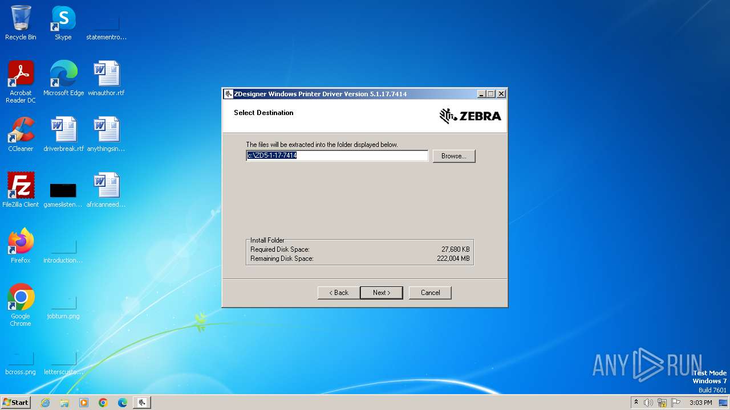The height and width of the screenshot is (410, 730).
Task: Open the network tray icon
Action: point(662,403)
